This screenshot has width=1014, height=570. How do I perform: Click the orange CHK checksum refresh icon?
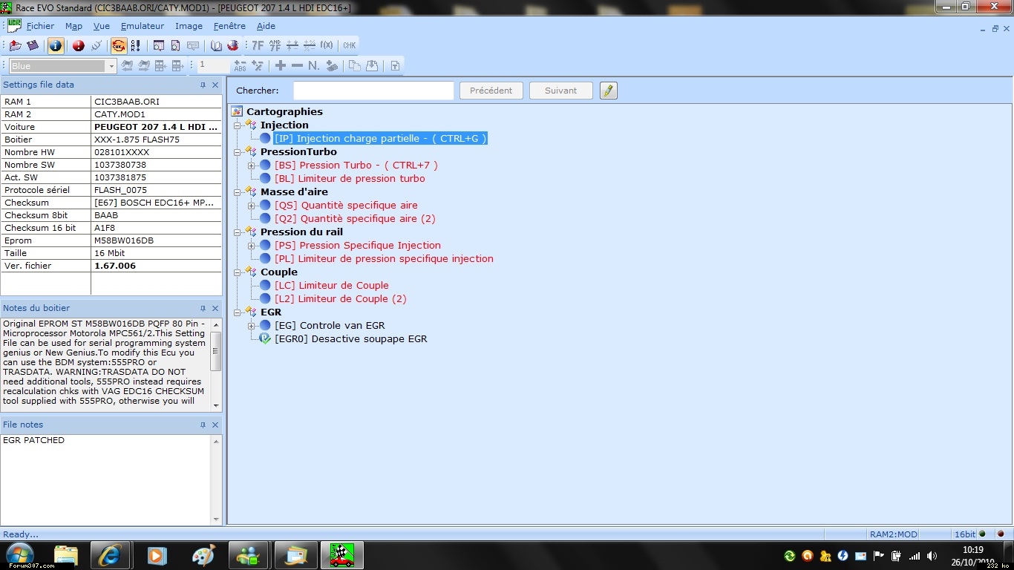coord(119,46)
